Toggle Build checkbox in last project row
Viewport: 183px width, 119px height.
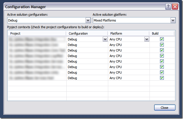pyautogui.click(x=162, y=78)
